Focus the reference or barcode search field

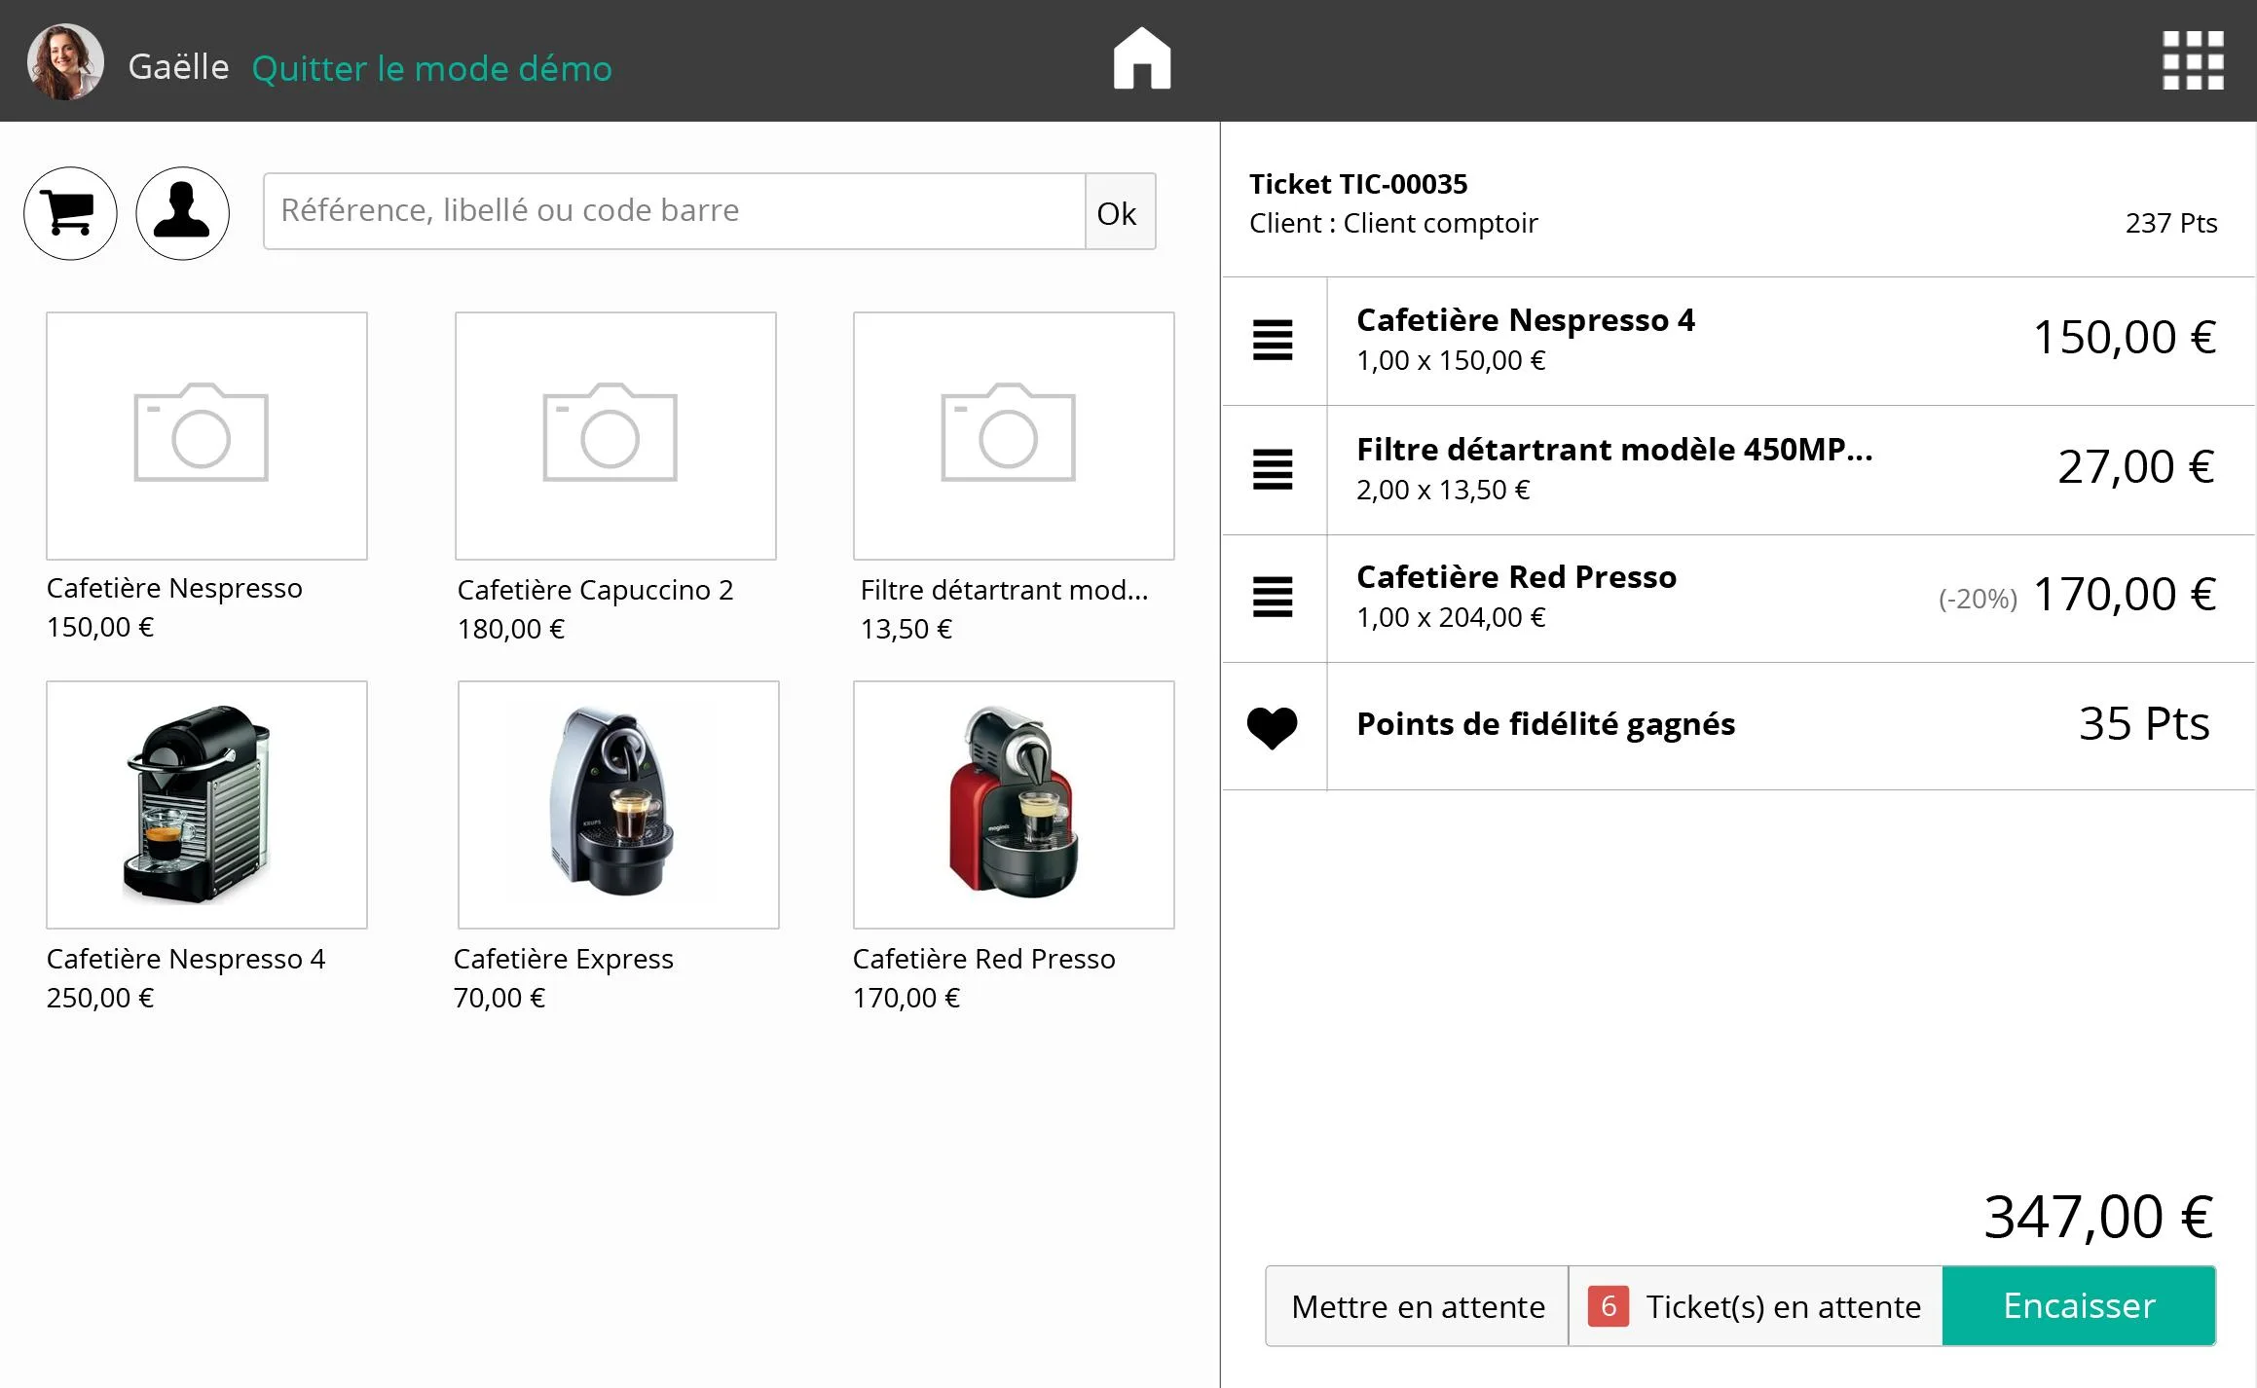[675, 212]
